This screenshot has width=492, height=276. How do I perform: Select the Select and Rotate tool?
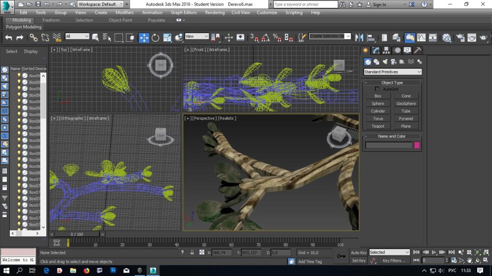(x=155, y=38)
